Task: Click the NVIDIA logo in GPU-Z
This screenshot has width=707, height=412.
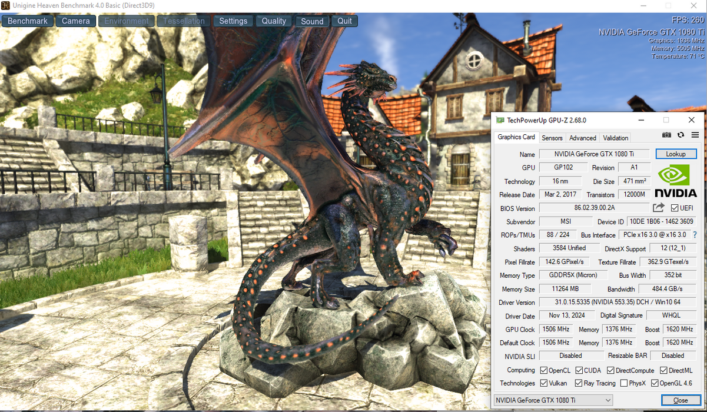Action: click(x=676, y=181)
